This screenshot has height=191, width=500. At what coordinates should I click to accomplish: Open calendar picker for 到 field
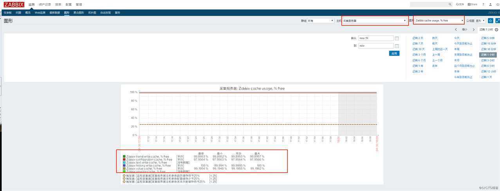point(397,46)
